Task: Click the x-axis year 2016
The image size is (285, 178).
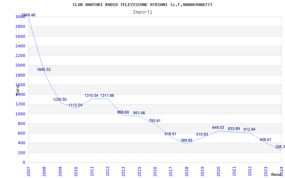Action: click(155, 171)
